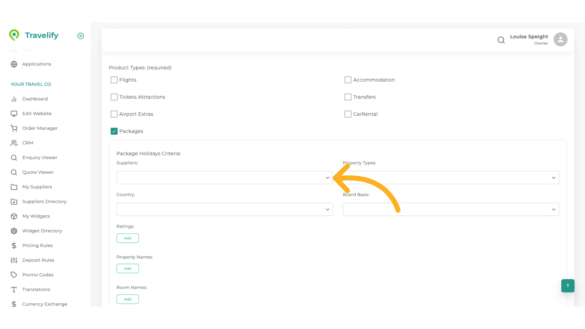Open Suppliers Directory in sidebar
585x329 pixels.
point(44,201)
